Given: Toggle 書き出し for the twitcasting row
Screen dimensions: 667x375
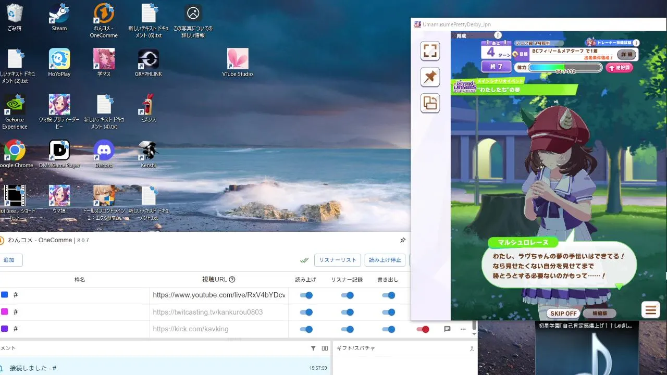Looking at the screenshot, I should coord(388,312).
